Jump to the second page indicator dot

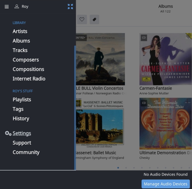126,168
